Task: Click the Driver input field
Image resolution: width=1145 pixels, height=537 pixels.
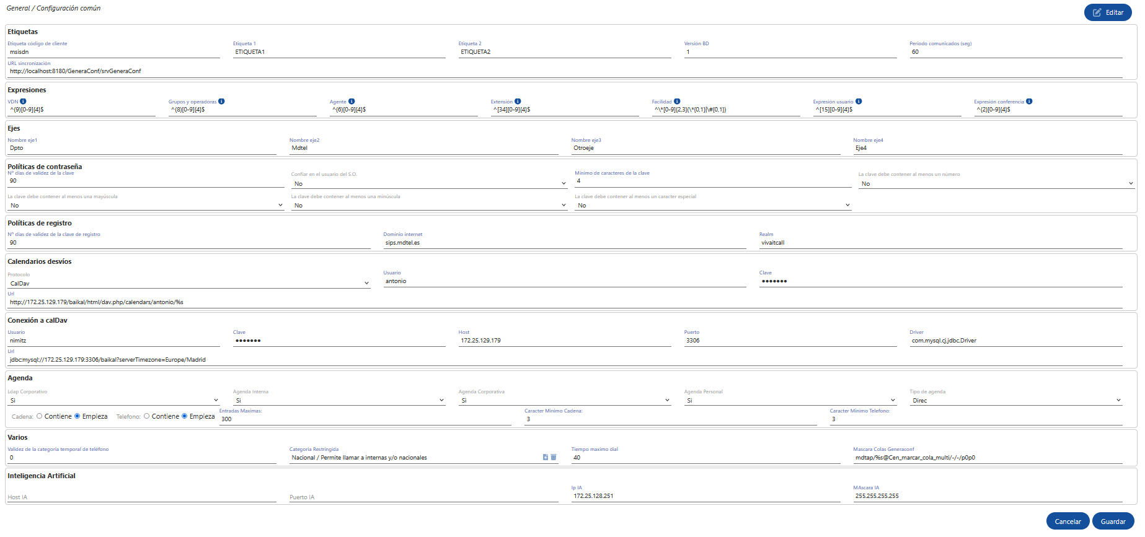Action: [1016, 341]
